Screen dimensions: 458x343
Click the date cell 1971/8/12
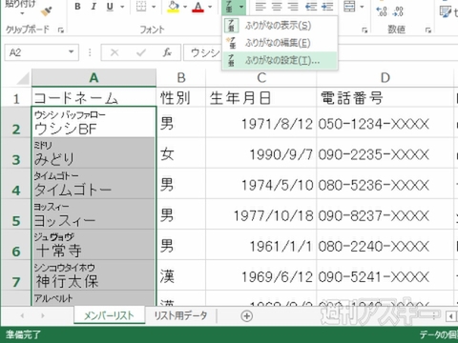[x=261, y=122]
